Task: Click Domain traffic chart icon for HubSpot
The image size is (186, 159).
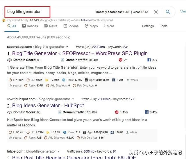Action: (60, 112)
